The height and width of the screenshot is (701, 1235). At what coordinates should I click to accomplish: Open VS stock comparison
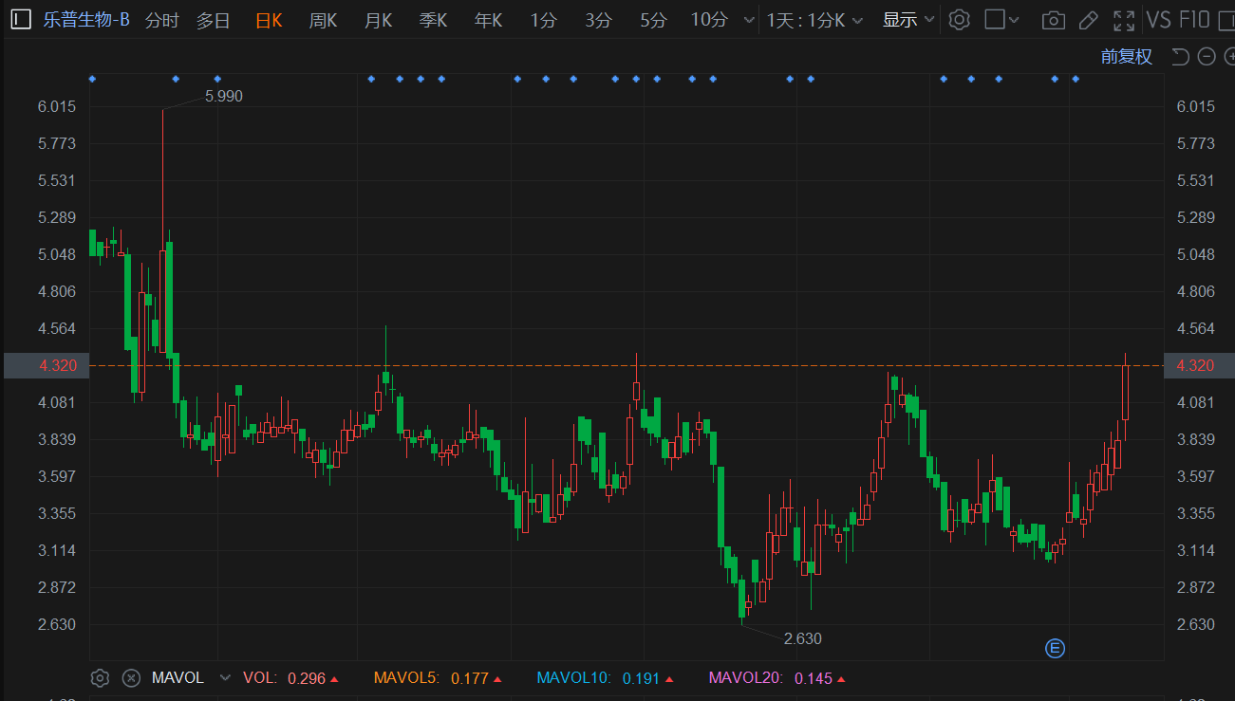pos(1158,20)
